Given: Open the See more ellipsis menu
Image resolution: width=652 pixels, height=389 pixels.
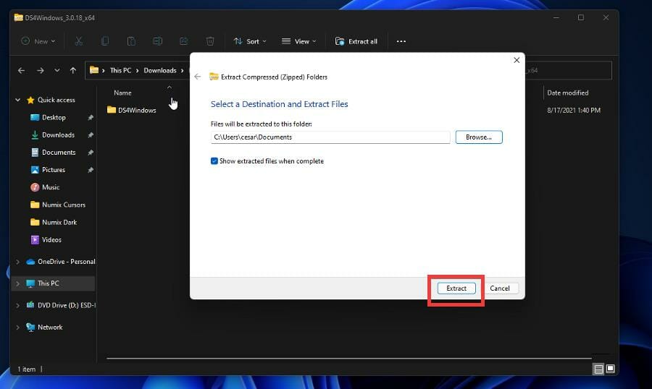Looking at the screenshot, I should (x=401, y=41).
